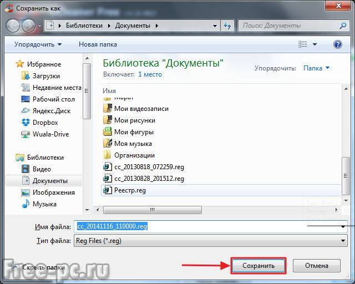The width and height of the screenshot is (355, 284).
Task: Open the Упорядочить toolbar menu
Action: (x=38, y=44)
